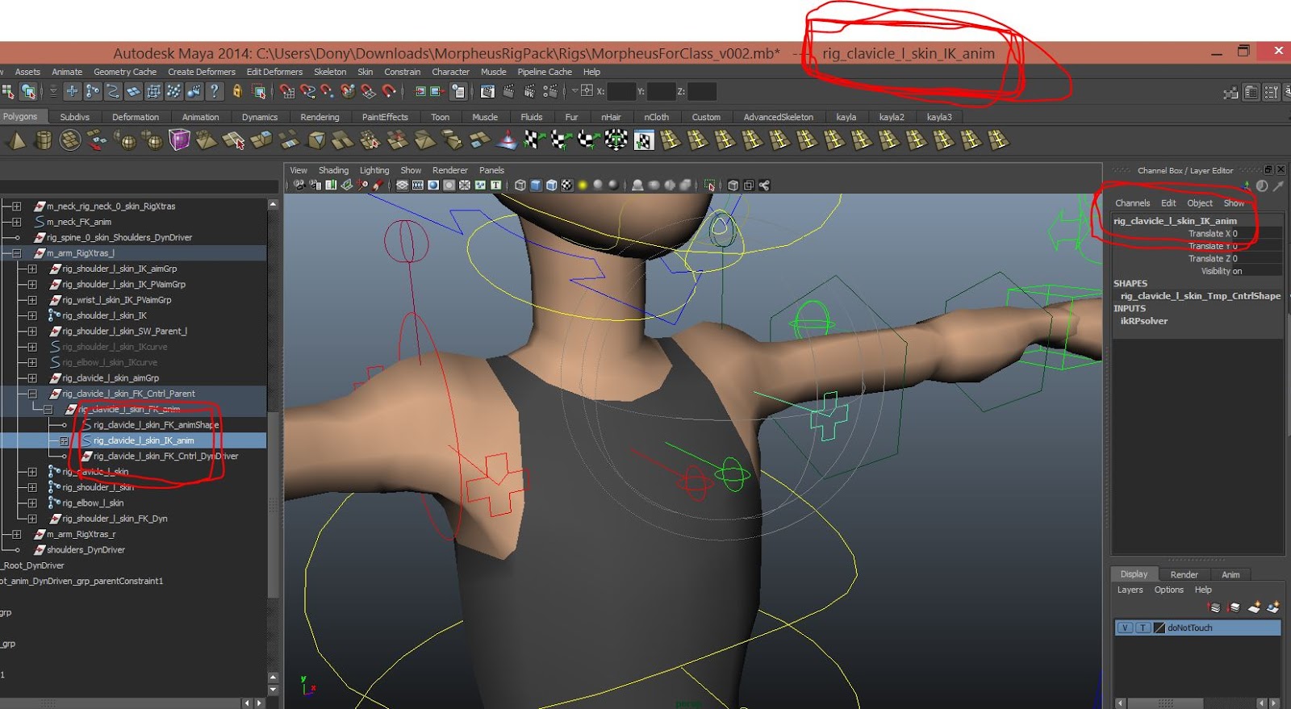Expand the m_arm_RigXtras_r node
This screenshot has height=709, width=1291.
click(16, 534)
